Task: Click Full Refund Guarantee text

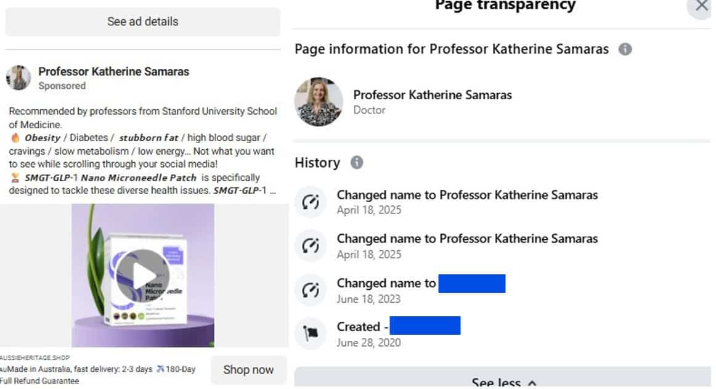Action: tap(39, 381)
